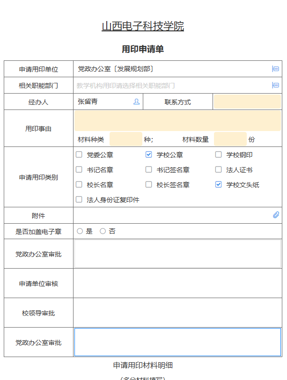
Task: Check the 党委公章 checkbox
Action: [x=79, y=154]
